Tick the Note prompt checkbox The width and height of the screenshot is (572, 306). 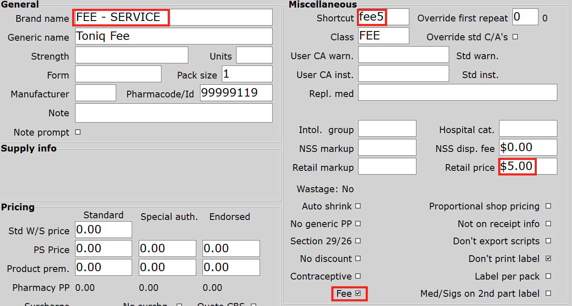click(x=78, y=132)
